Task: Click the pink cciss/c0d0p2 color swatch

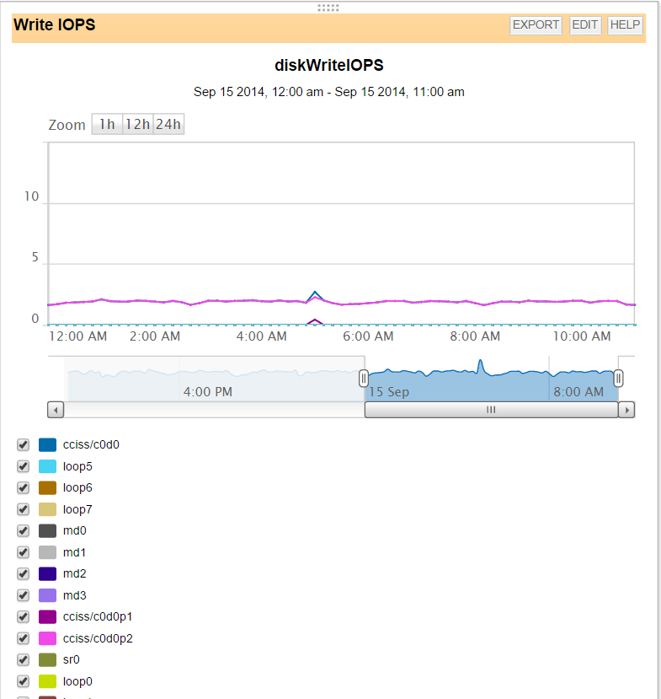Action: tap(48, 638)
